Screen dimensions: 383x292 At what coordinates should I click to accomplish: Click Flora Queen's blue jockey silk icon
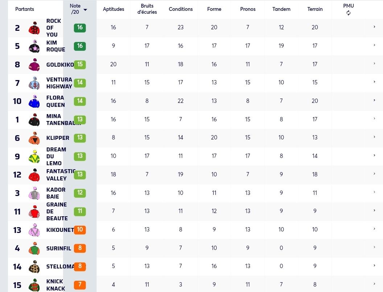pos(34,101)
